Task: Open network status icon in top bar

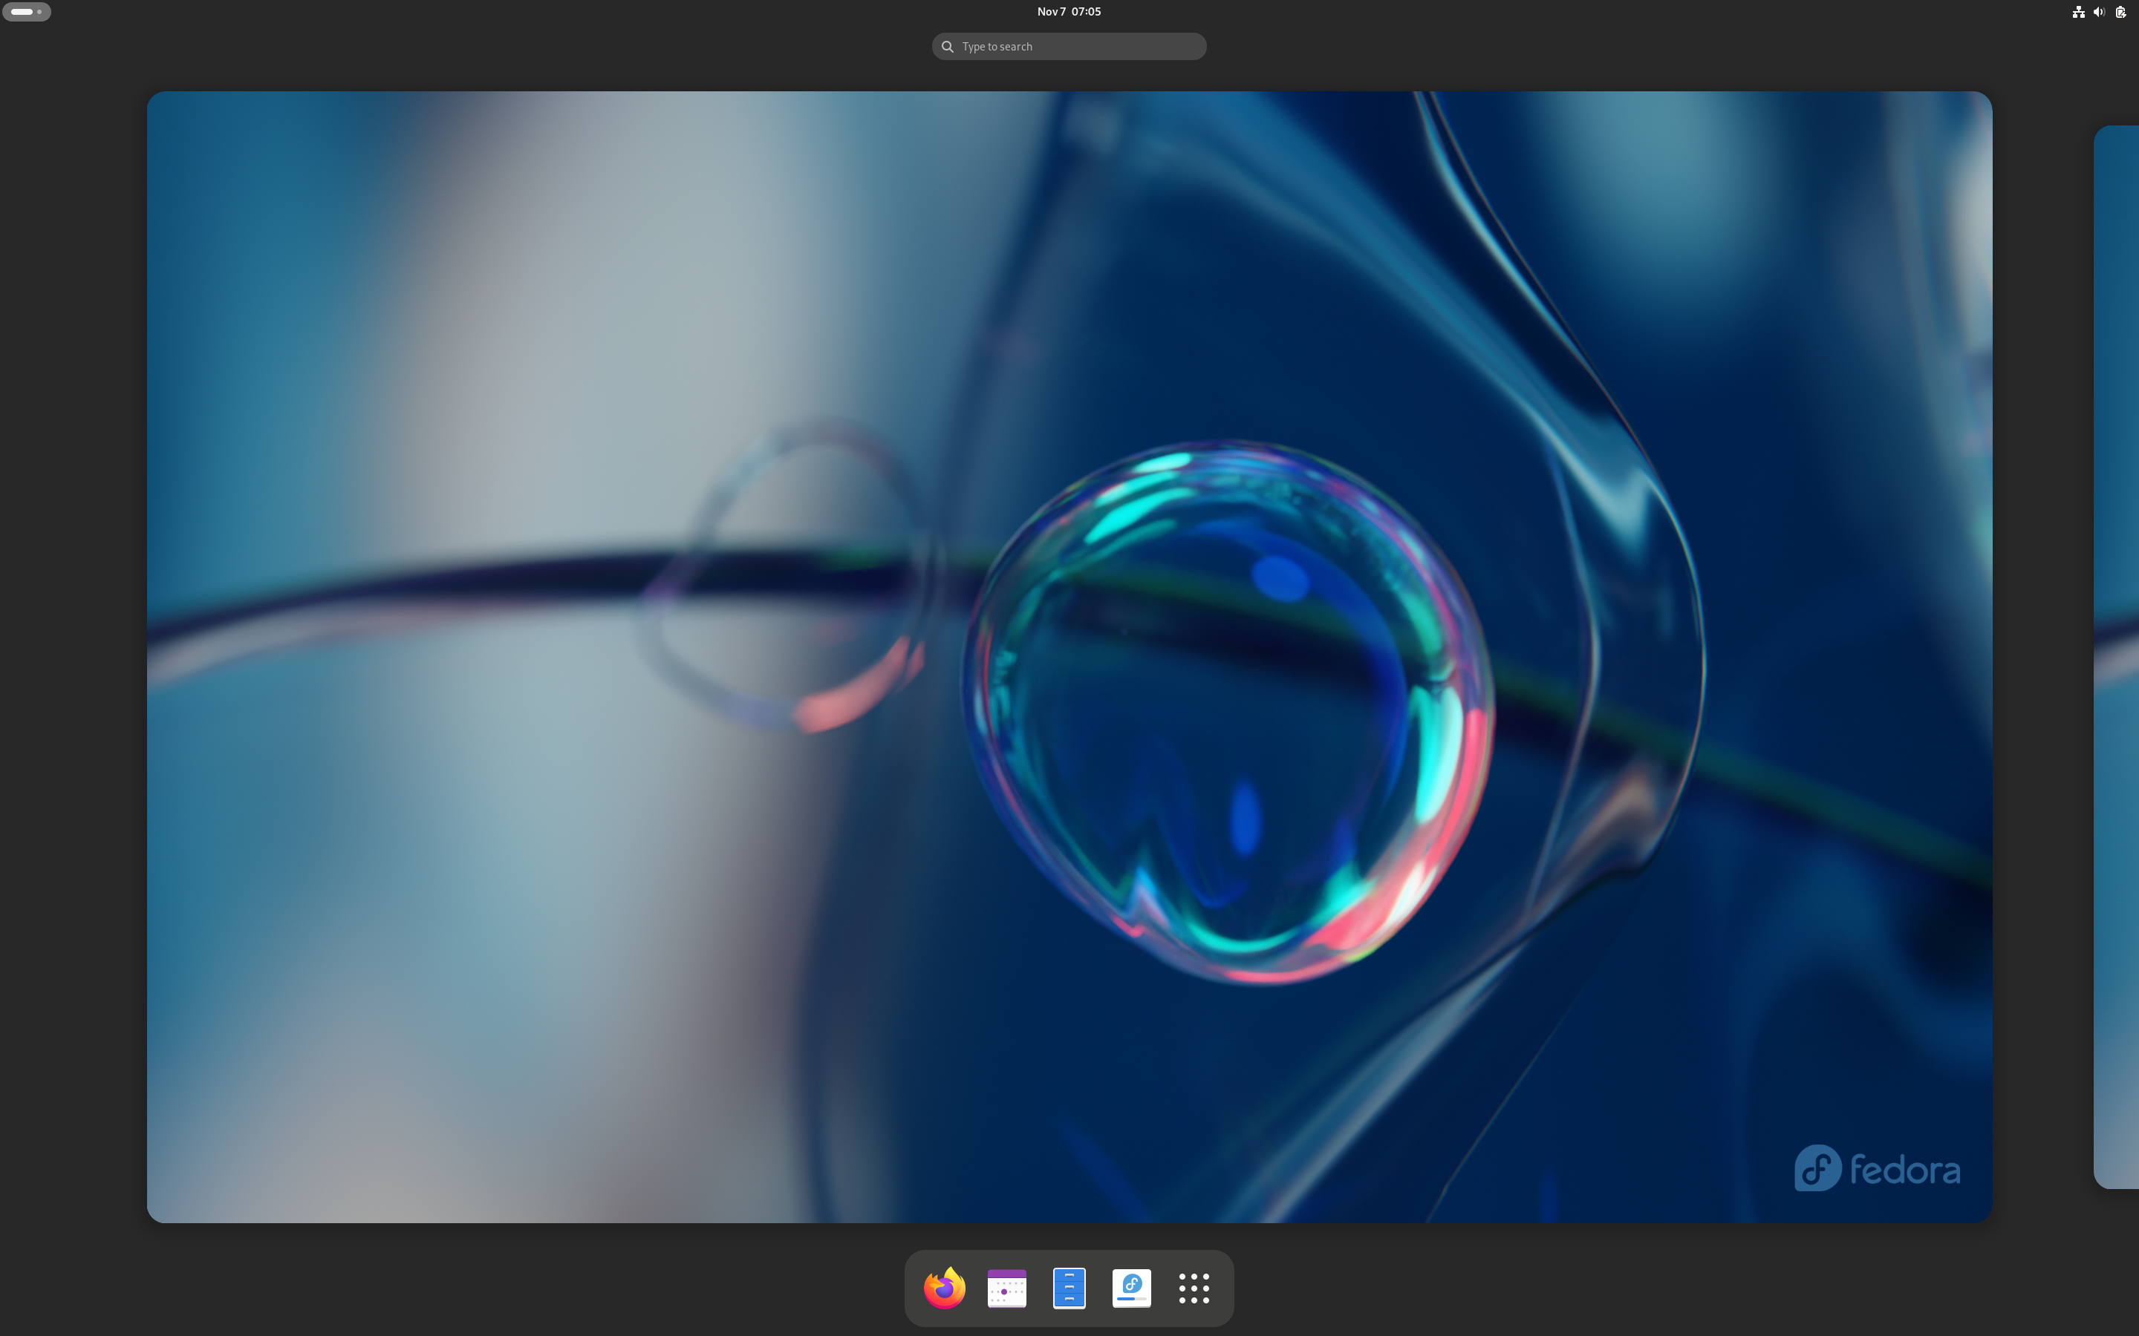Action: [2078, 11]
